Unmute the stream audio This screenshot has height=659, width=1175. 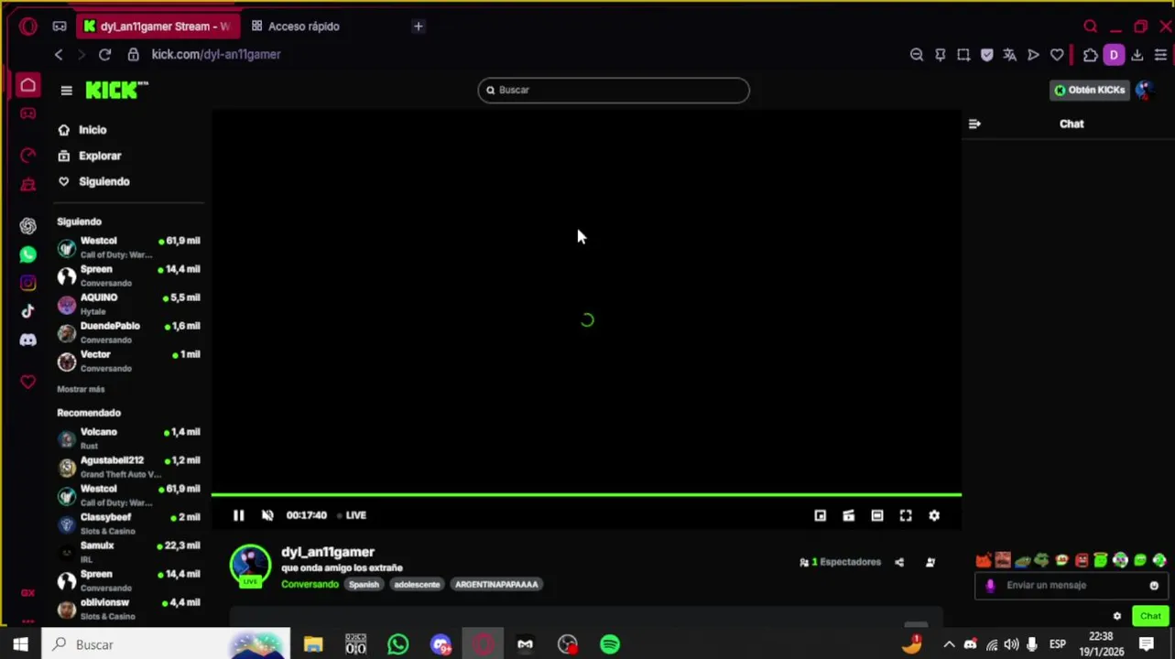(x=267, y=515)
